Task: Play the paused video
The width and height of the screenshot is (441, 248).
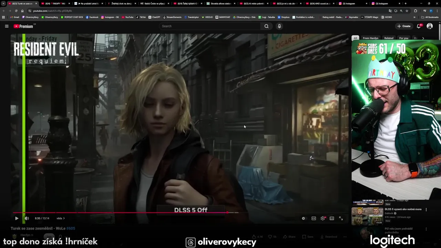Action: (x=17, y=218)
